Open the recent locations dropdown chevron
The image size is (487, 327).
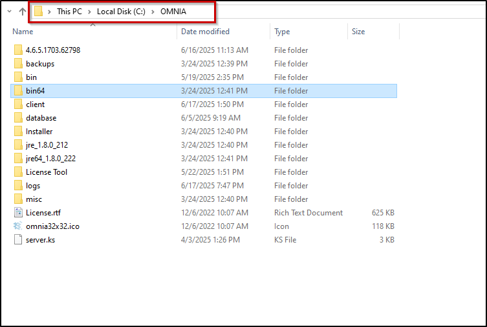click(9, 12)
